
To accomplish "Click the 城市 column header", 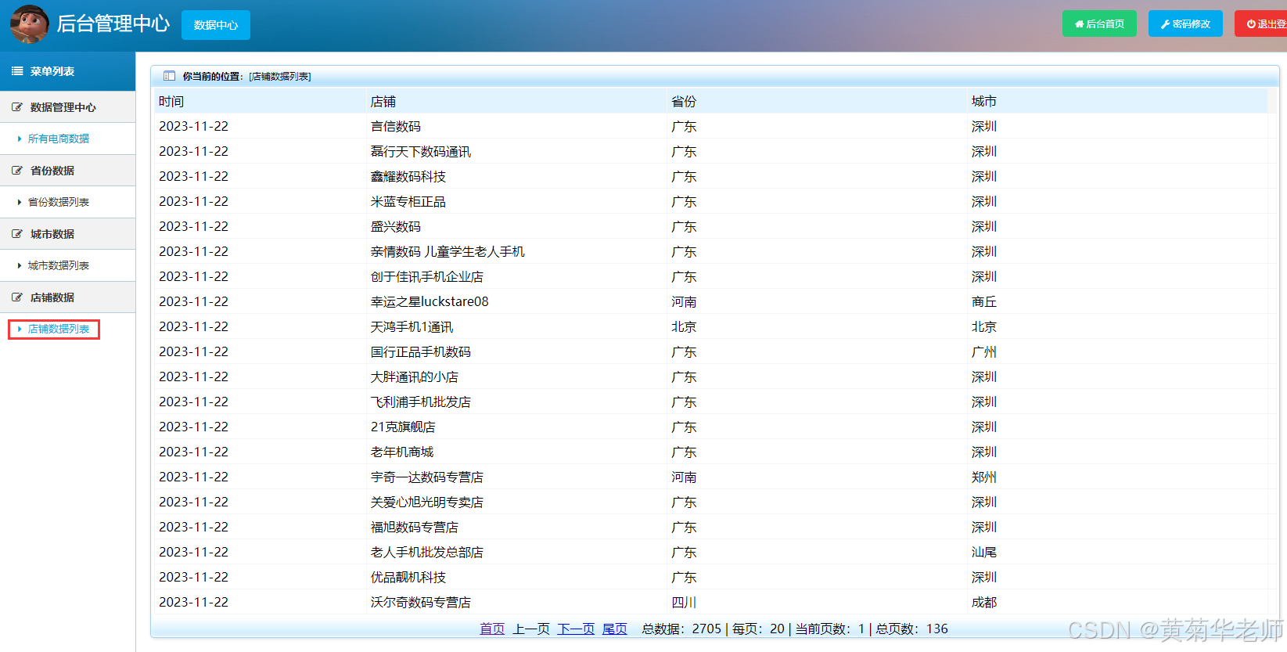I will pos(984,101).
